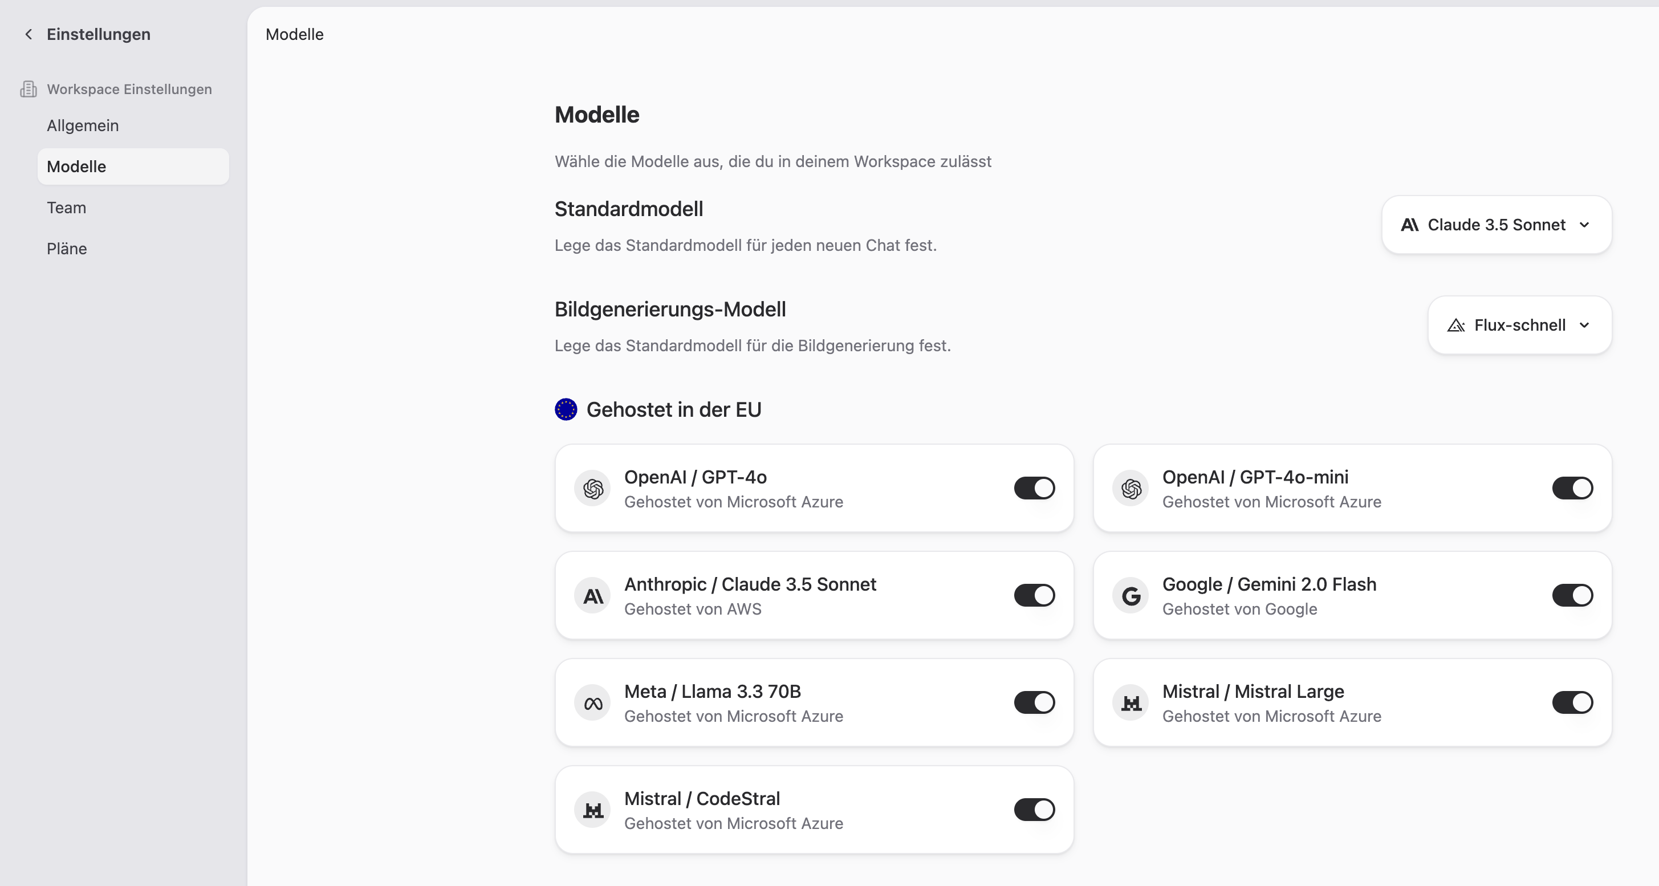The image size is (1659, 886).
Task: Click the EU flag icon beside Gehostet in der EU
Action: 566,409
